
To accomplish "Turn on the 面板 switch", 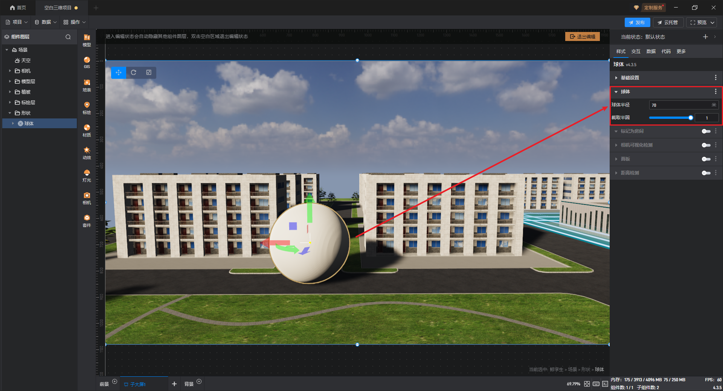I will pos(706,159).
